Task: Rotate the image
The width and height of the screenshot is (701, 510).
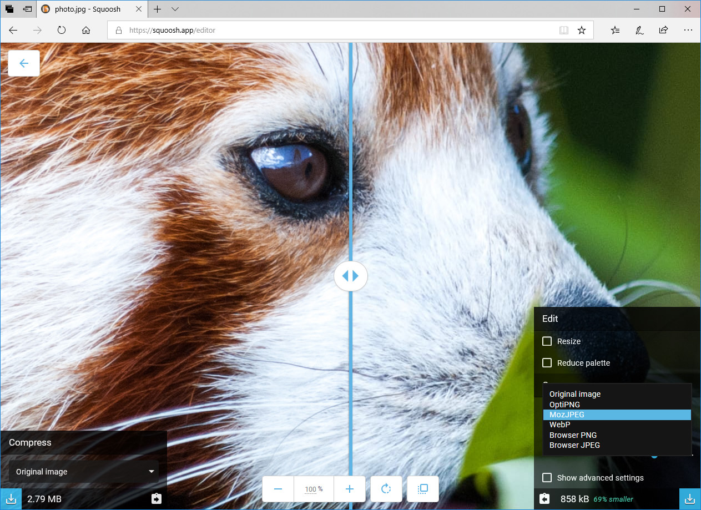Action: tap(386, 489)
